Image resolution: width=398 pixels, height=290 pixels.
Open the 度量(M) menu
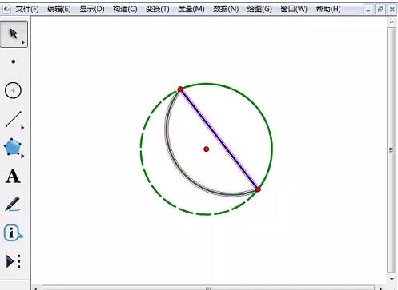(191, 9)
